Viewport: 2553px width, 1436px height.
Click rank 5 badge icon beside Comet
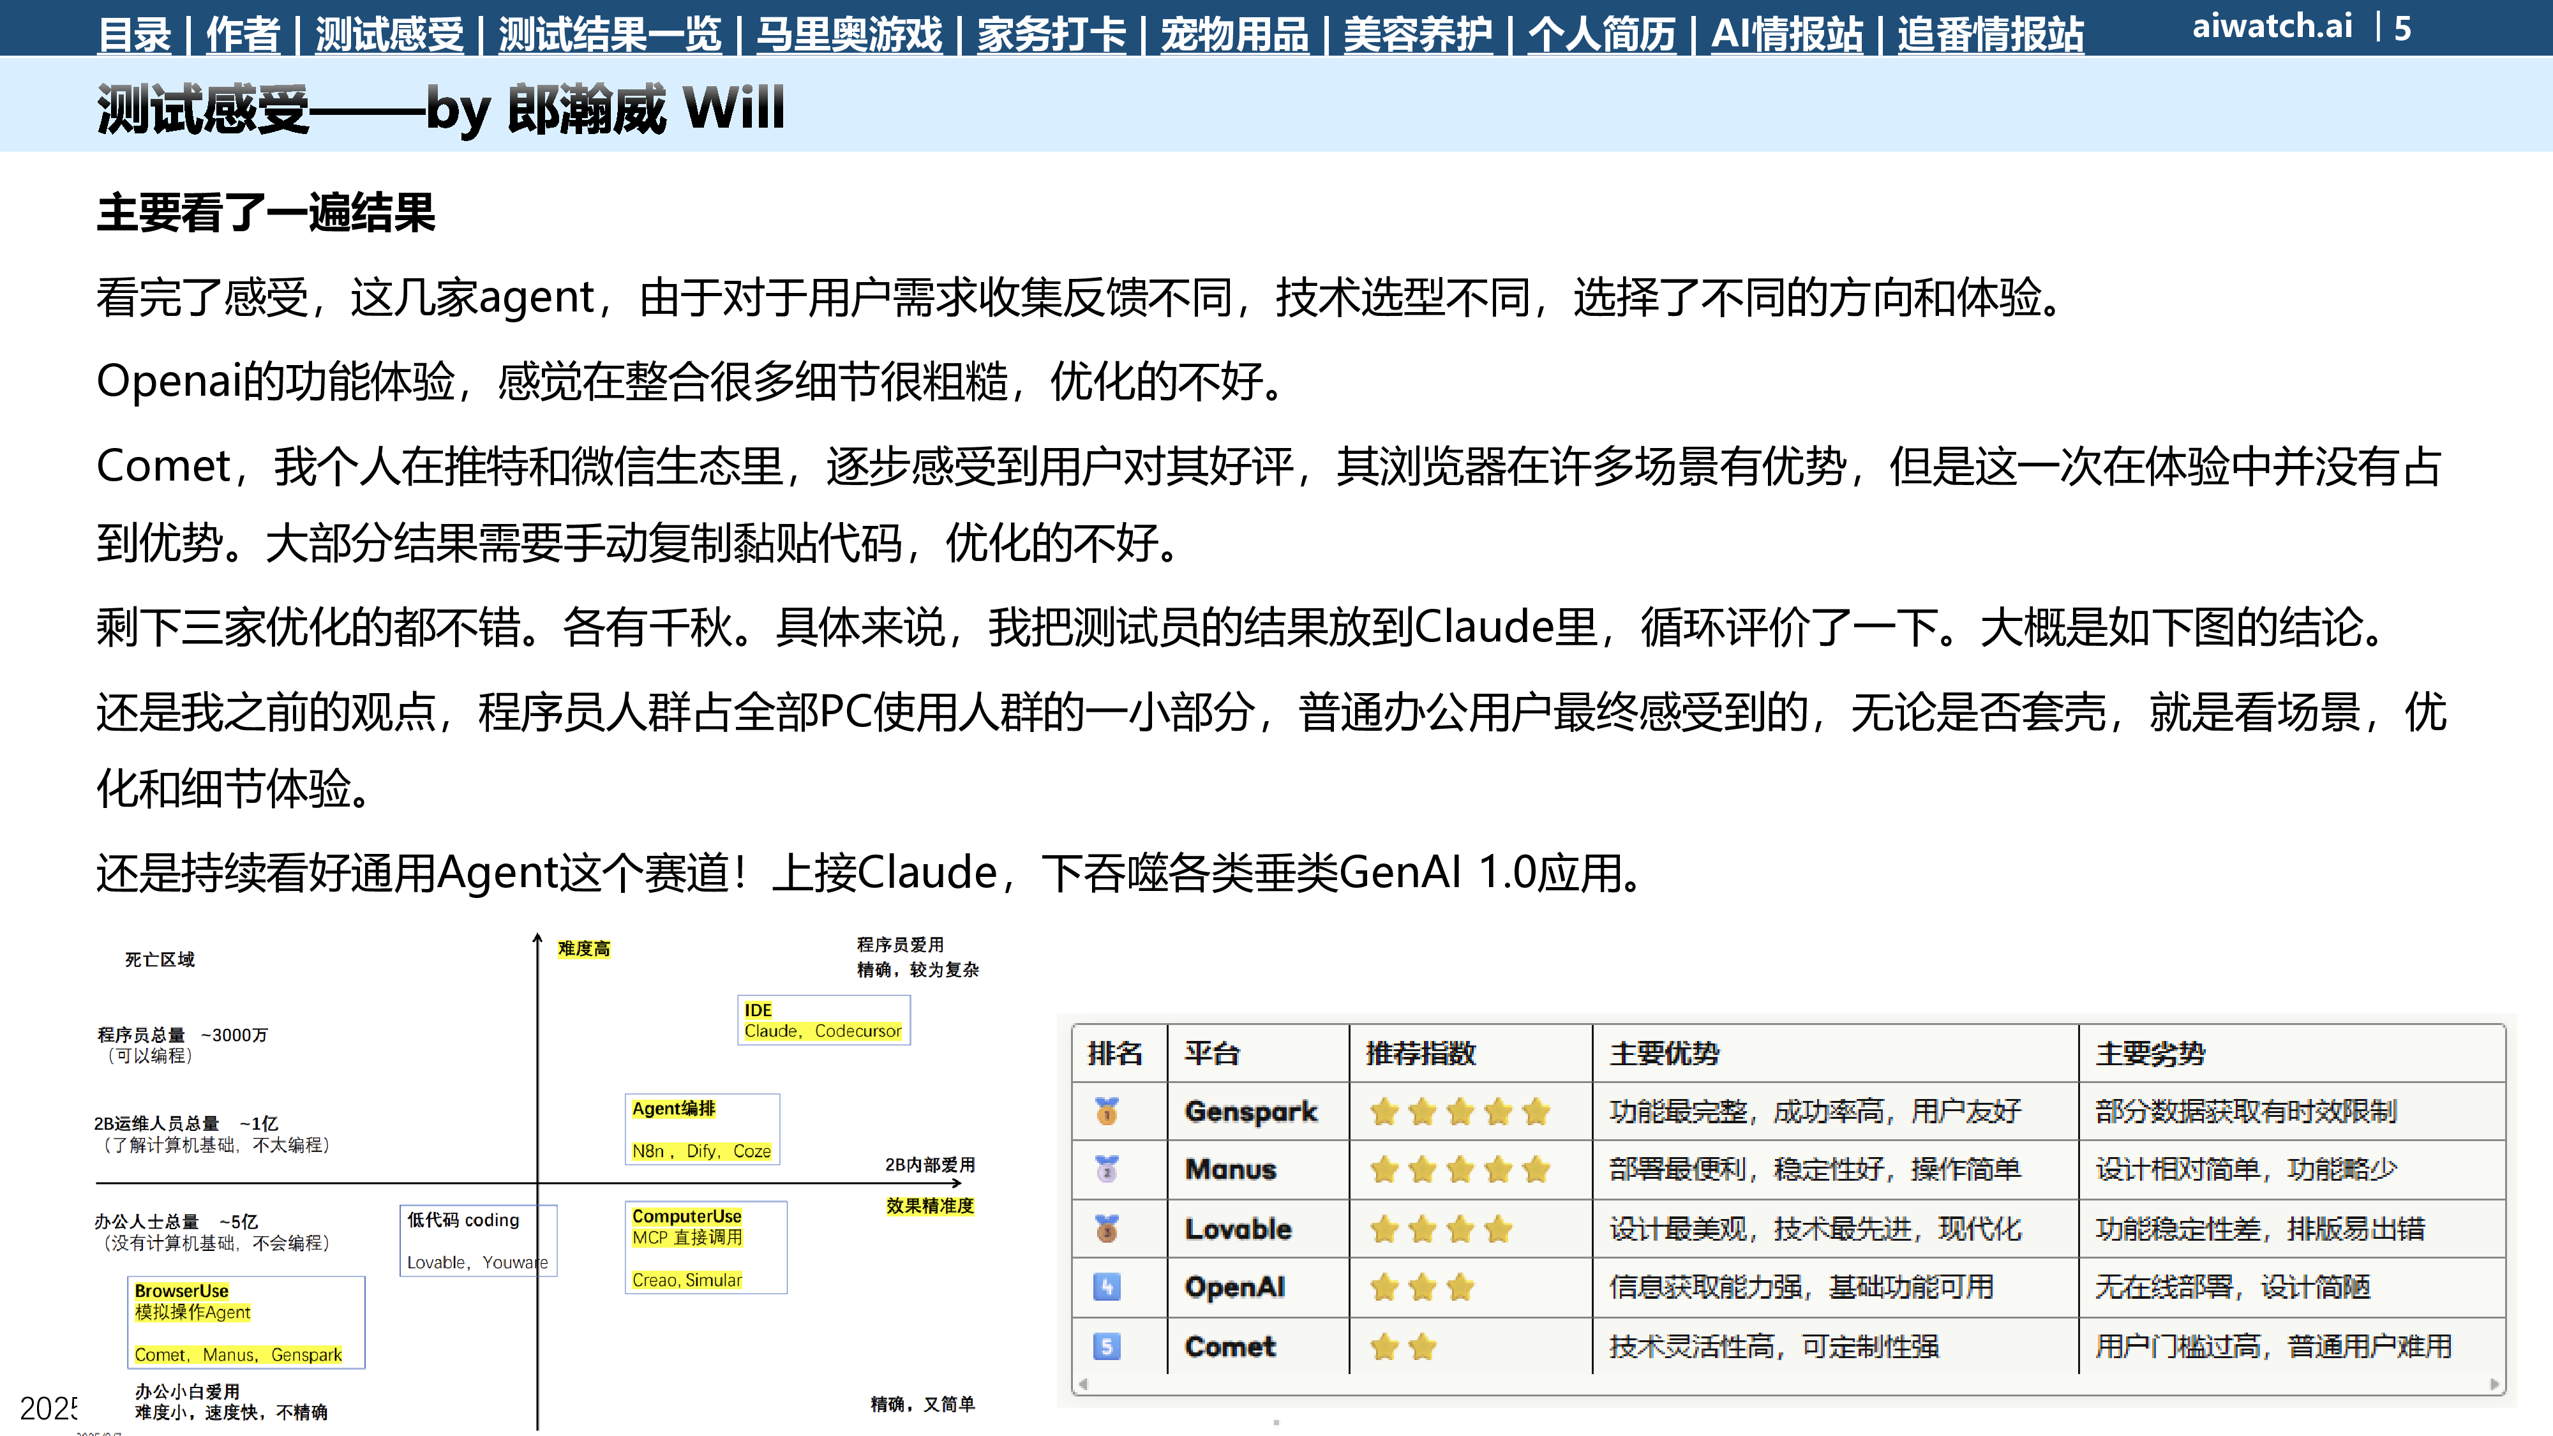click(x=1106, y=1346)
